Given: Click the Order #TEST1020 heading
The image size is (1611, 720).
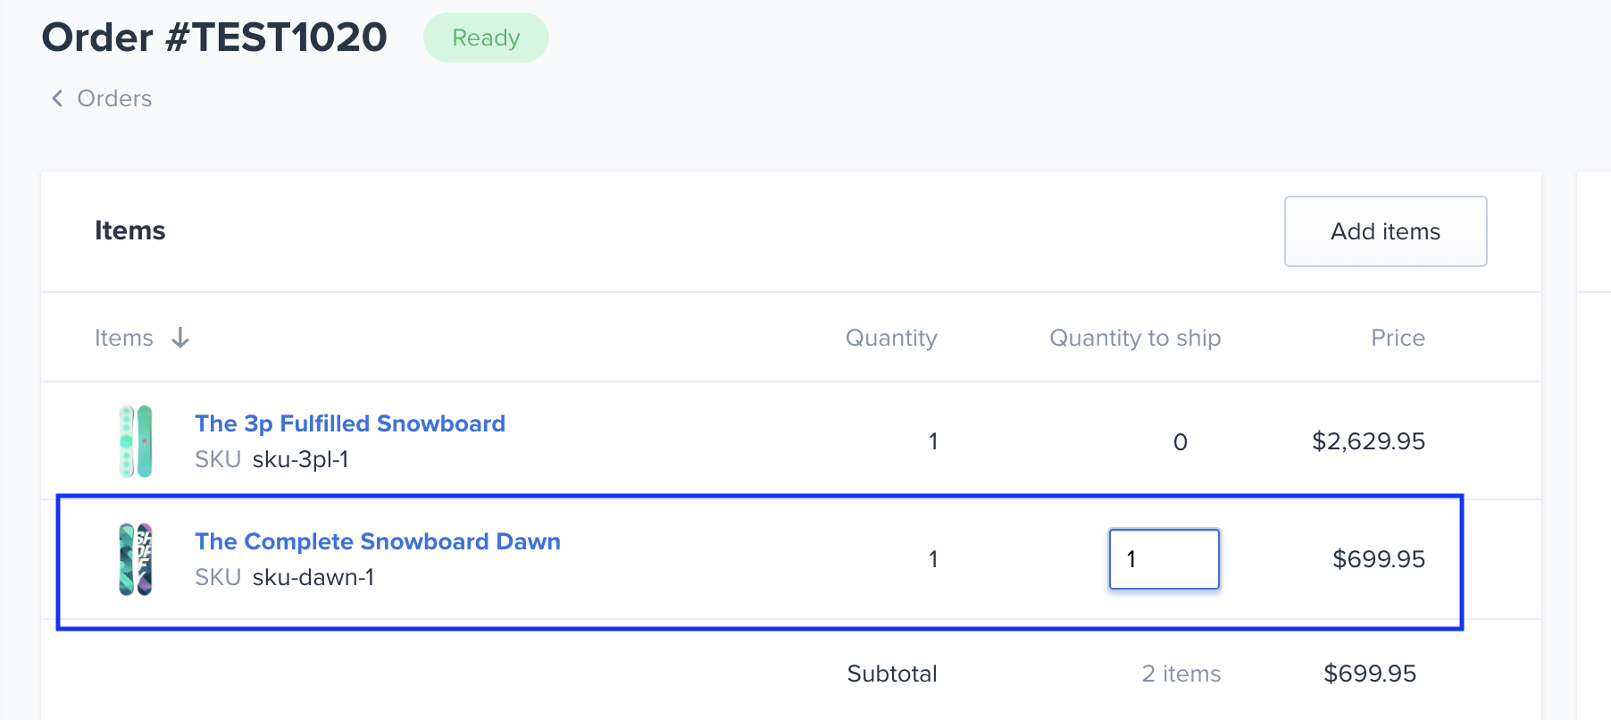Looking at the screenshot, I should click(x=214, y=38).
